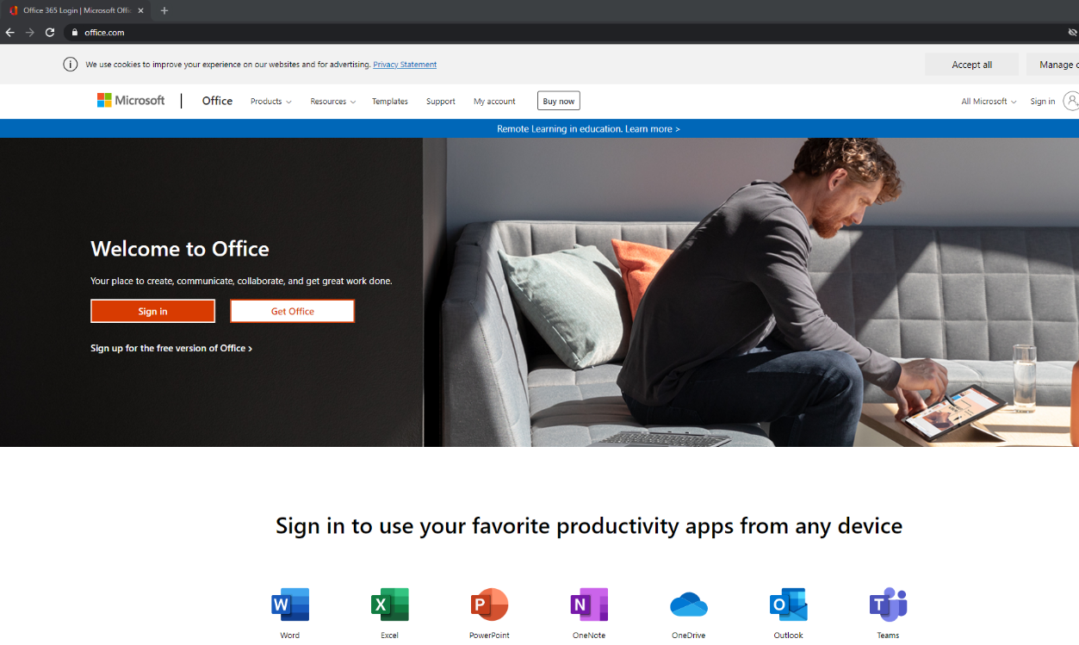Image resolution: width=1079 pixels, height=645 pixels.
Task: Open the OneDrive cloud icon
Action: (689, 605)
